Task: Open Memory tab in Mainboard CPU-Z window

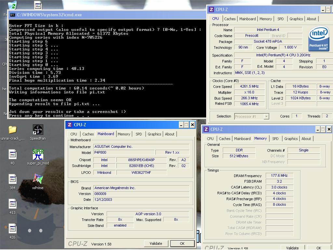Action: pos(124,134)
